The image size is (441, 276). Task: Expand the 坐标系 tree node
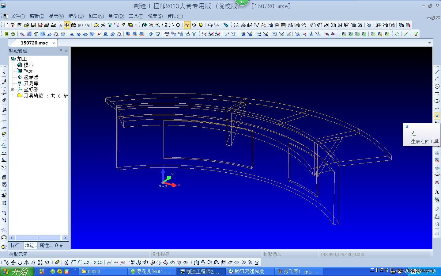coord(13,90)
